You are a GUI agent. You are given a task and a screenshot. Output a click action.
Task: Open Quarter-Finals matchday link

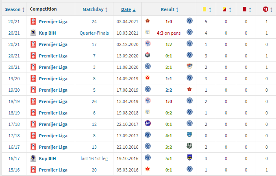94,33
